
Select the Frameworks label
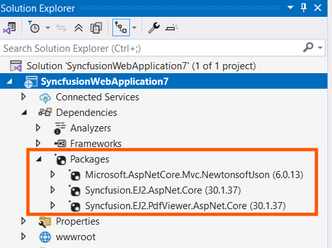[x=96, y=144]
